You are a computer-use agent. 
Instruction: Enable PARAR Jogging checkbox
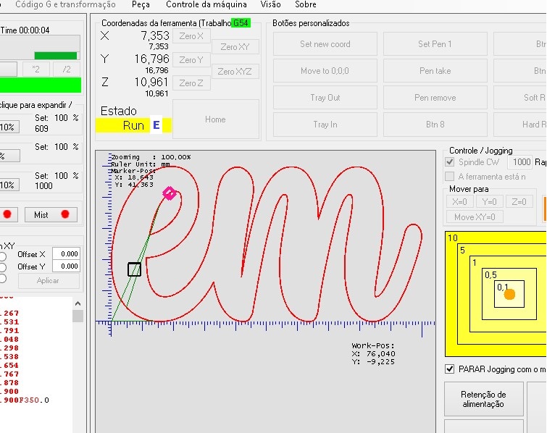(450, 369)
